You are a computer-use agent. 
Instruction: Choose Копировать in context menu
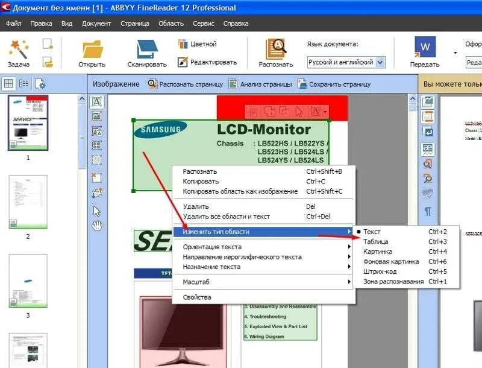(x=264, y=181)
